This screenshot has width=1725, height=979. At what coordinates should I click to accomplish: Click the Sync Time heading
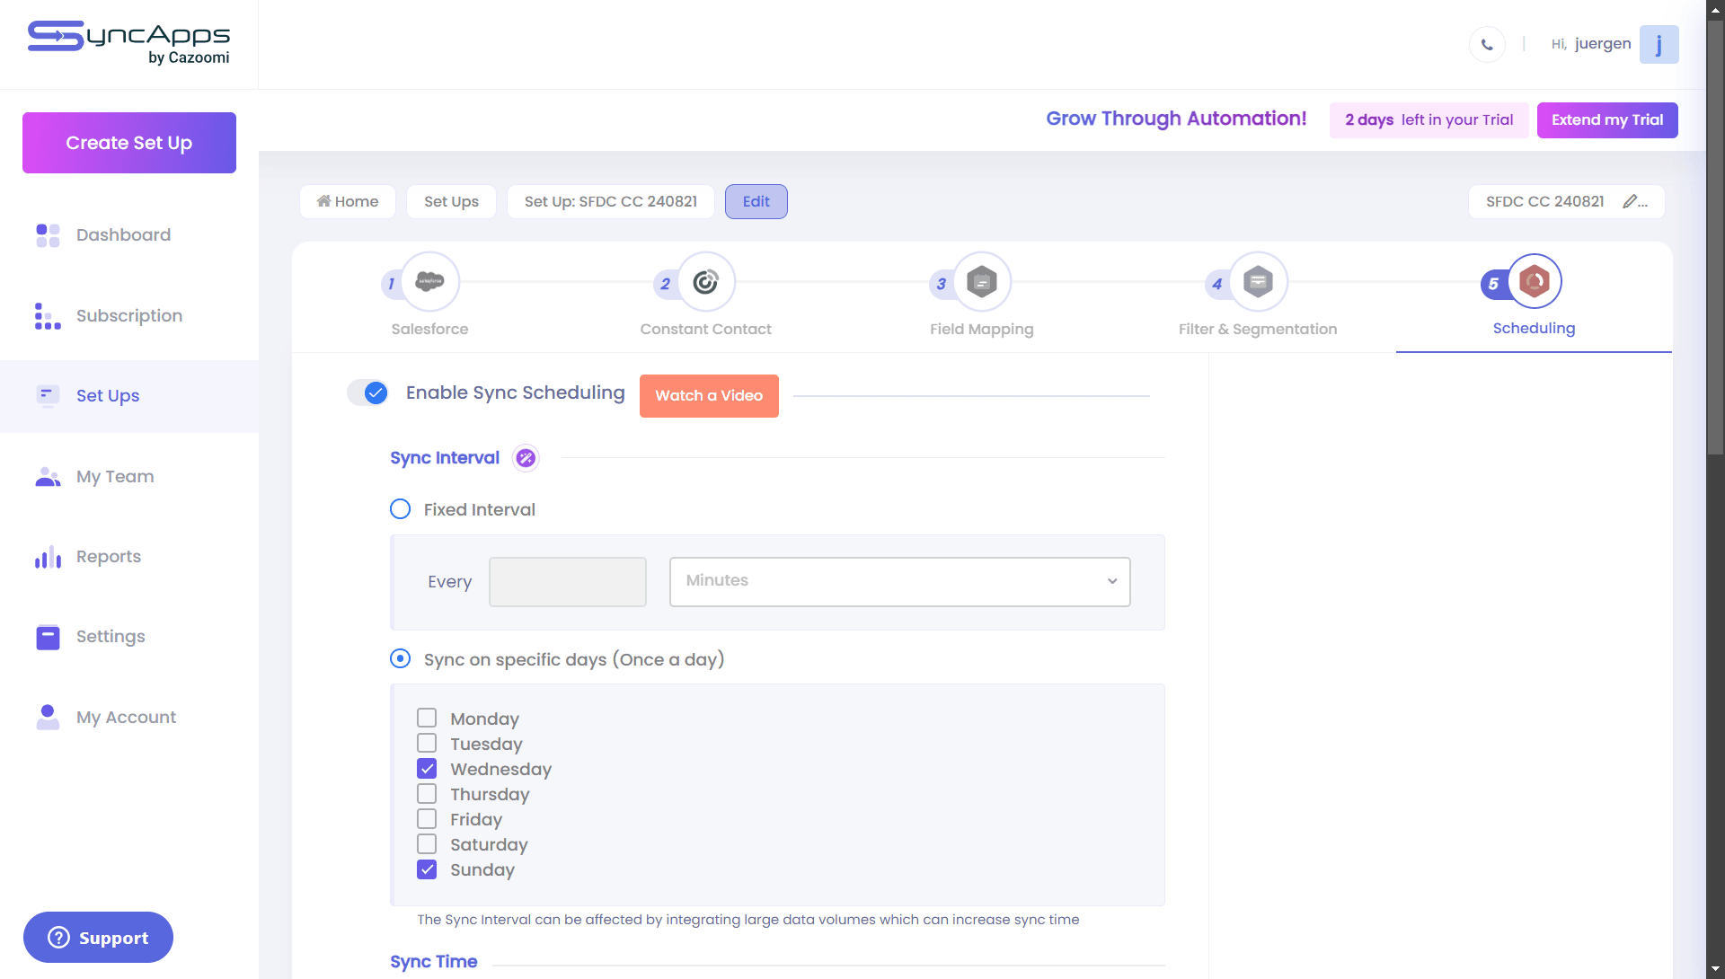click(433, 962)
